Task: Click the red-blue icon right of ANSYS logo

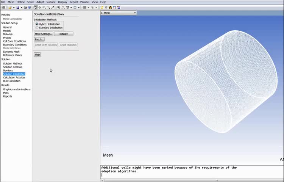Action: 114,8
